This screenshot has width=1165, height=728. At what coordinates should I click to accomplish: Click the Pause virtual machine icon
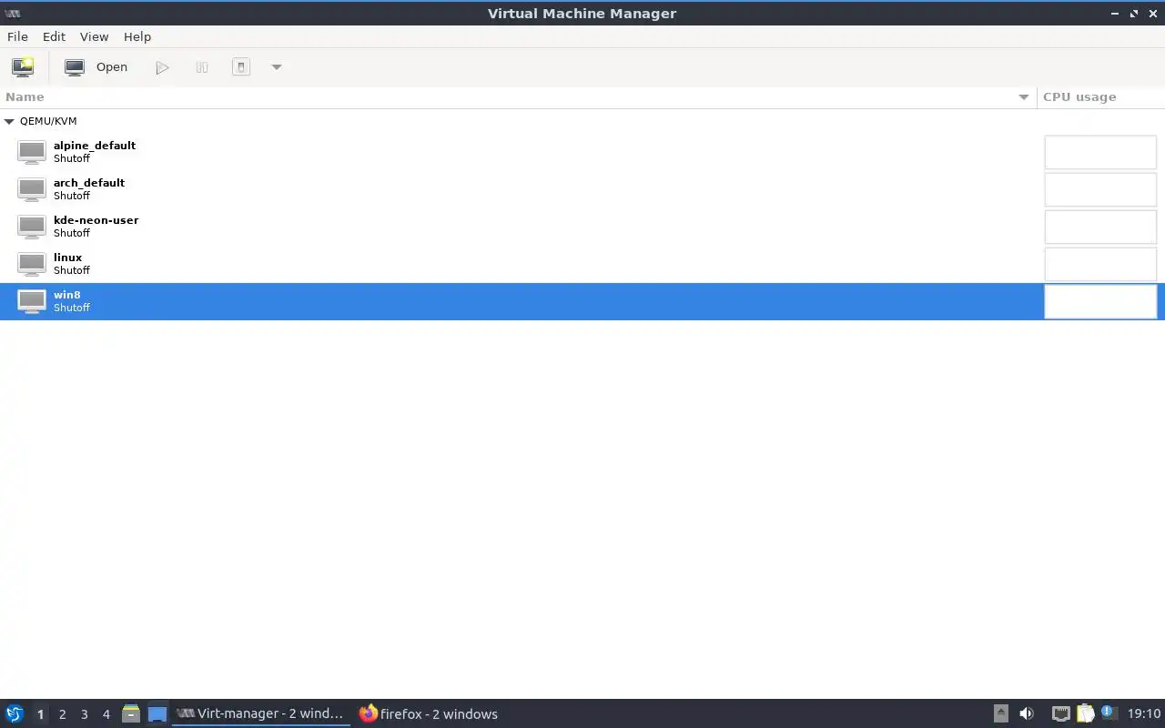(202, 67)
